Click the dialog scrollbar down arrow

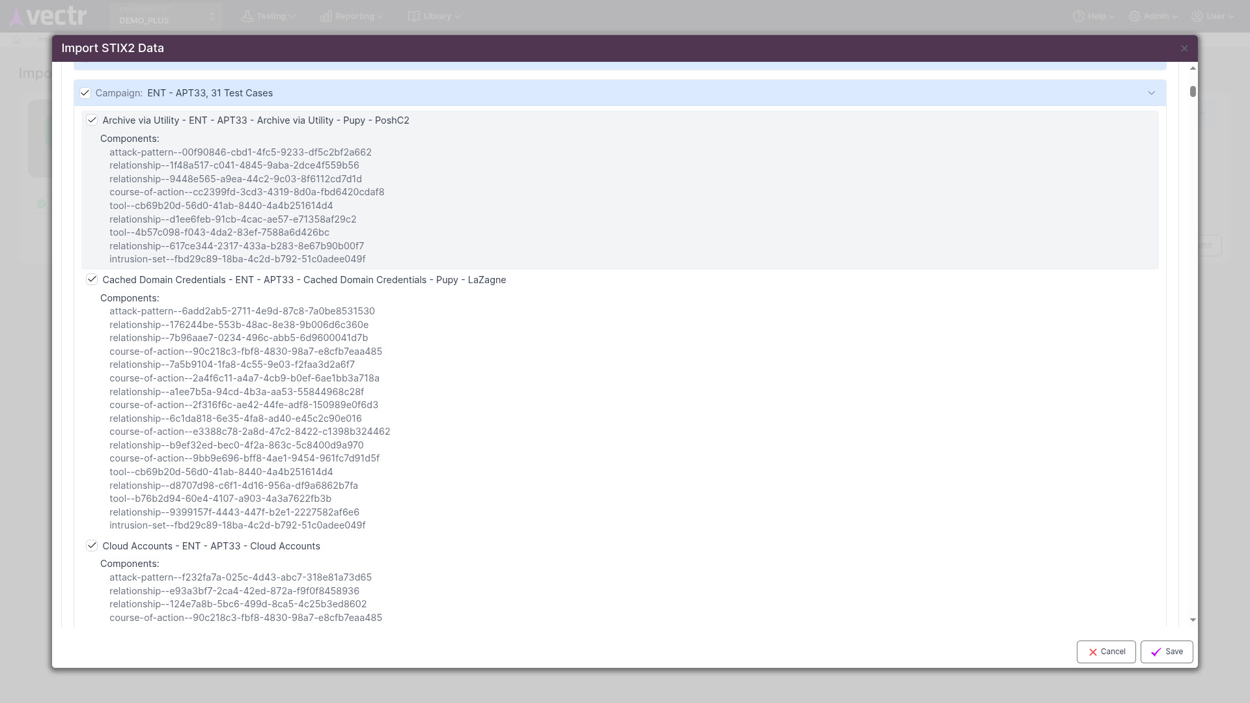tap(1193, 620)
